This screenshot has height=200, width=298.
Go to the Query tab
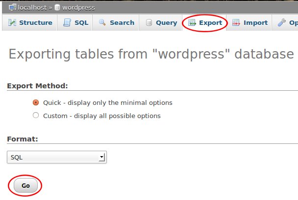(x=161, y=22)
